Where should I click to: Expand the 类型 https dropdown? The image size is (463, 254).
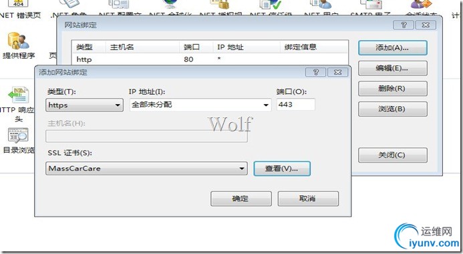click(x=84, y=105)
